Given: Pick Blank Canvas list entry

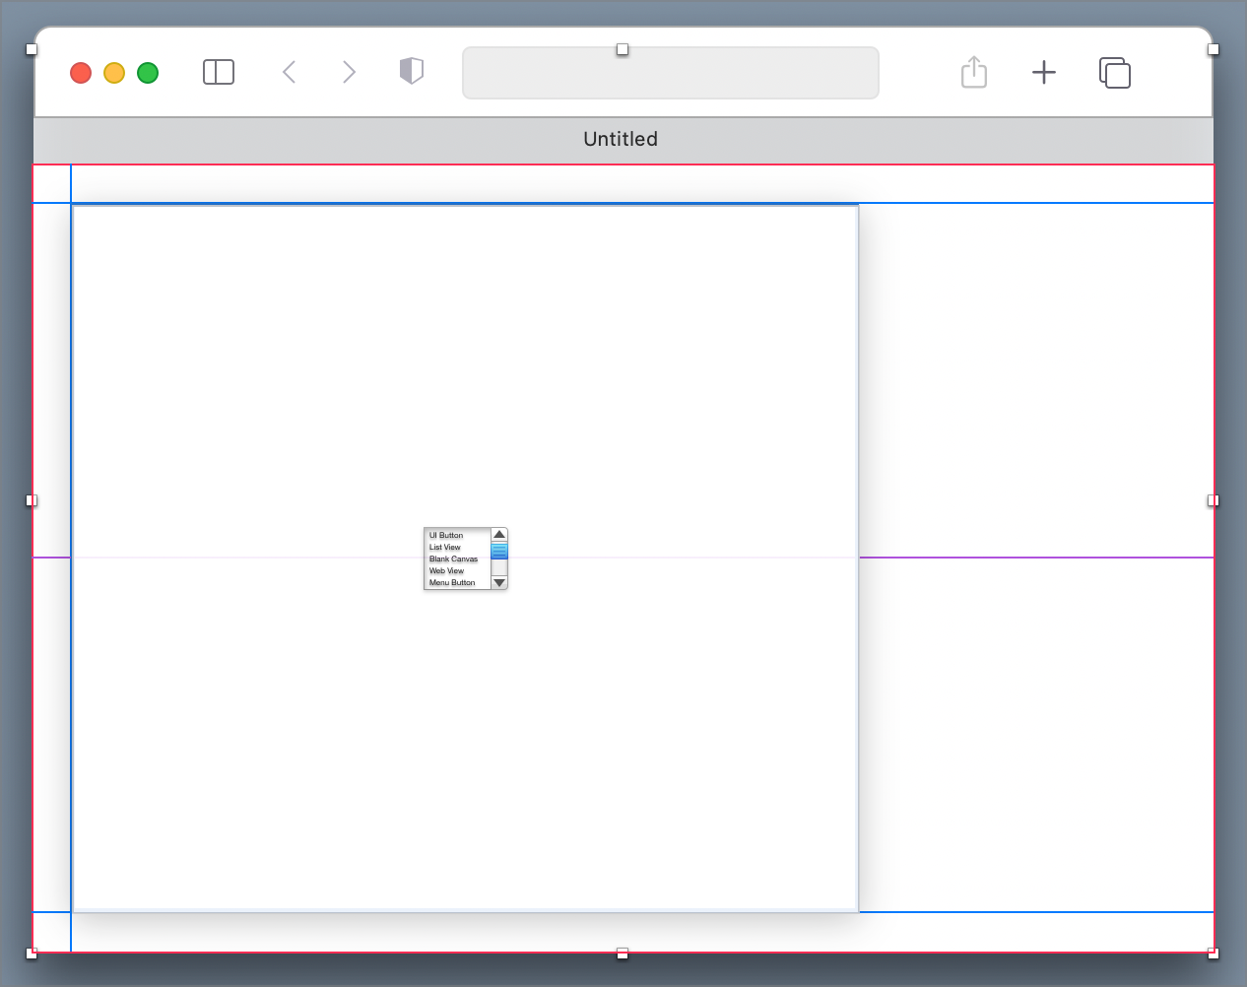Looking at the screenshot, I should click(453, 559).
